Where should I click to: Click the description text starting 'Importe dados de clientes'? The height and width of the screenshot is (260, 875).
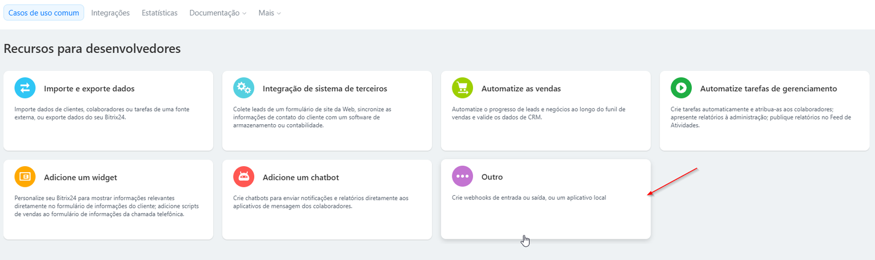click(102, 113)
